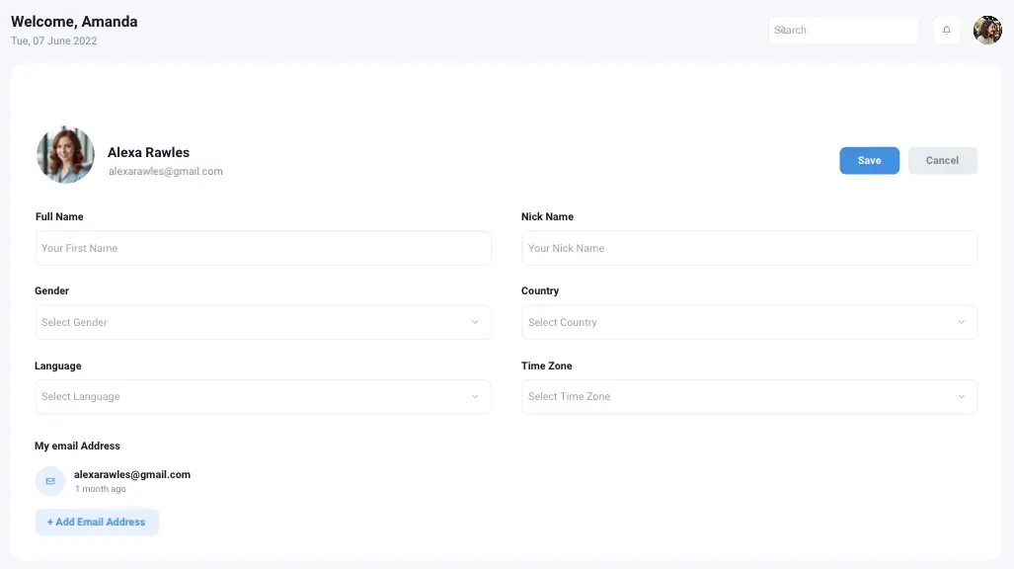
Task: Save the profile changes
Action: [x=869, y=161]
